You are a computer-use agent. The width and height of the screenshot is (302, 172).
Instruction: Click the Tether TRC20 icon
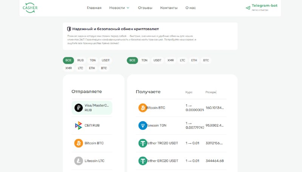(143, 143)
